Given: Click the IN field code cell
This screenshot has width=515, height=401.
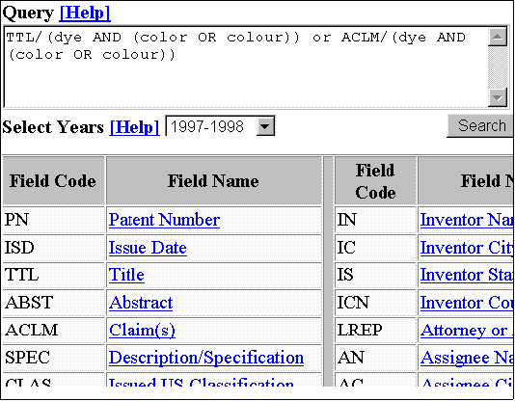Looking at the screenshot, I should pos(375,220).
